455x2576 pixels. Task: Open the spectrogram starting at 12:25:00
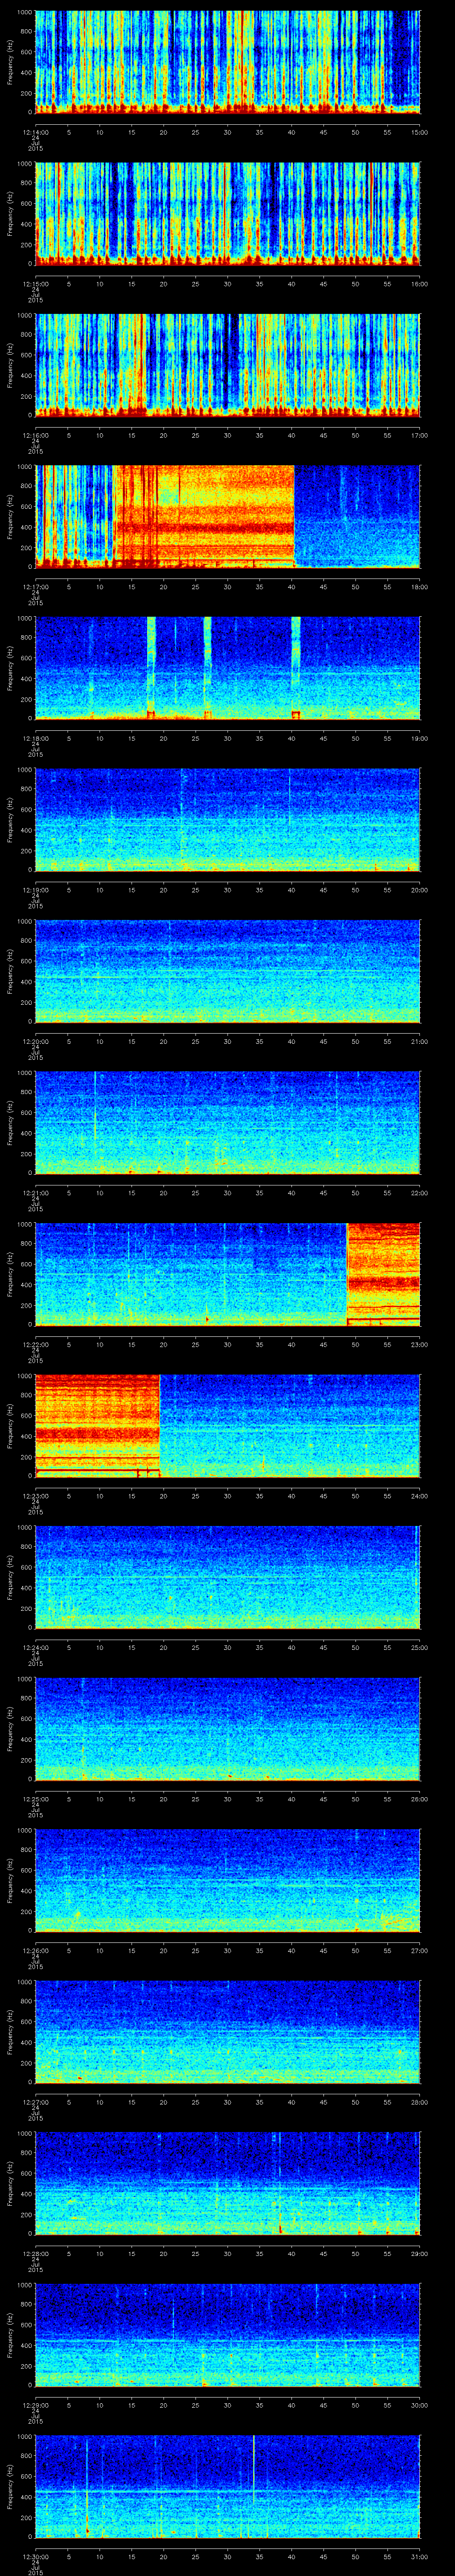pos(228,1729)
